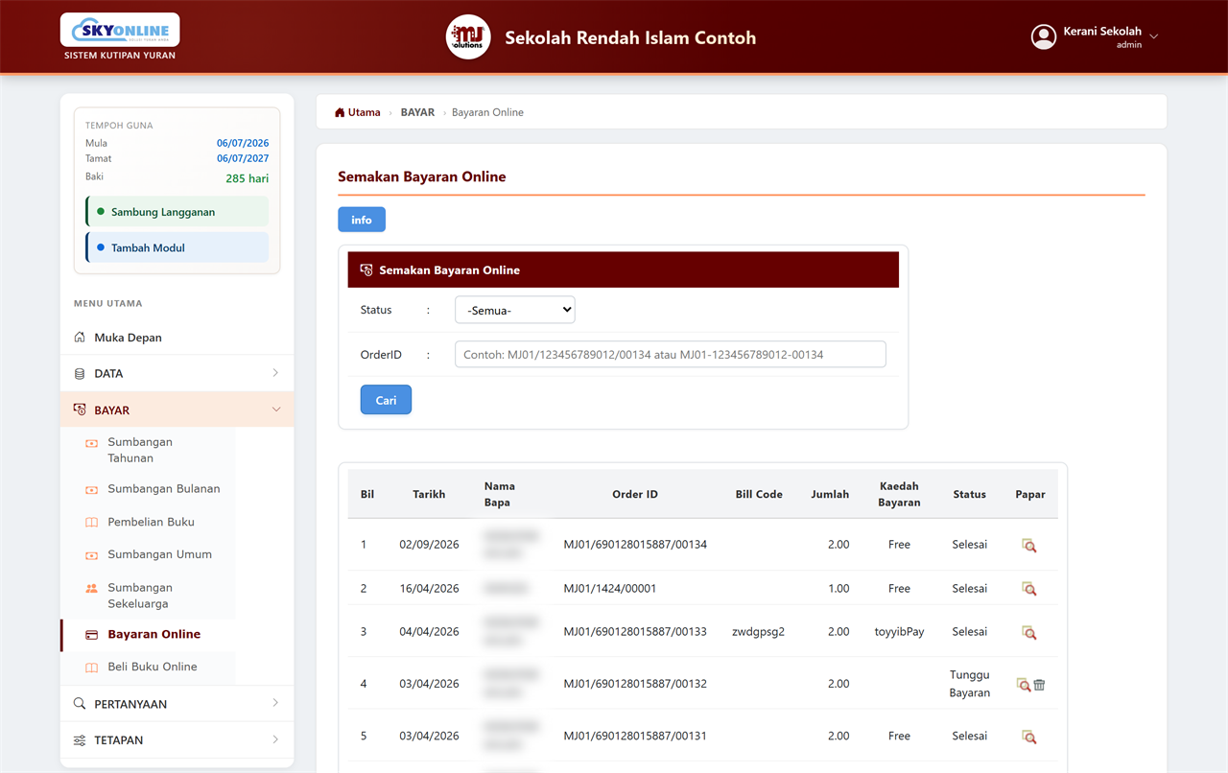View details for order ending 00132
Screen dimensions: 1228x773
[x=1024, y=685]
